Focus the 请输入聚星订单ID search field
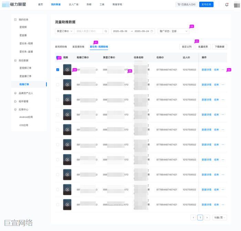Screen dimensions: 241x231 point(88,31)
